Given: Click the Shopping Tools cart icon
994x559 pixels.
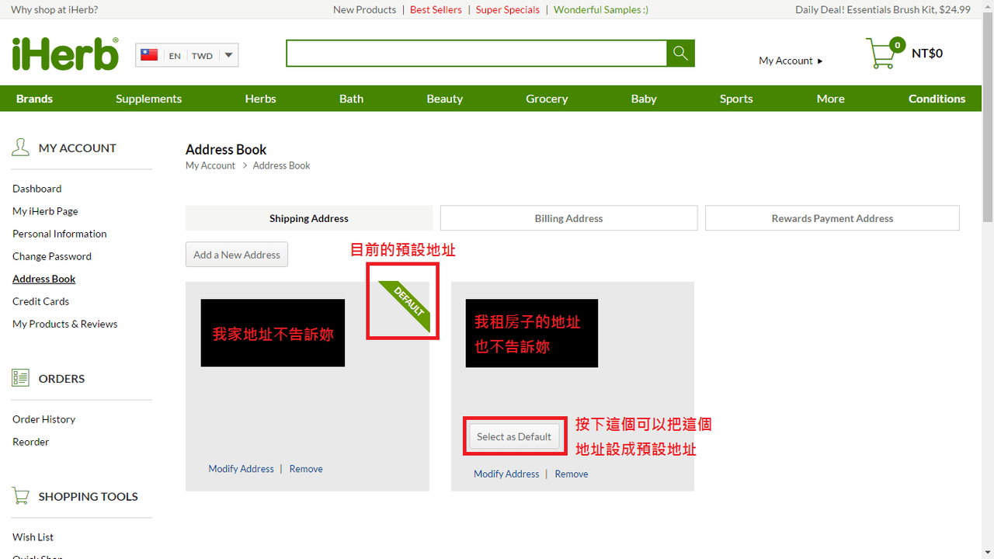Looking at the screenshot, I should point(21,496).
